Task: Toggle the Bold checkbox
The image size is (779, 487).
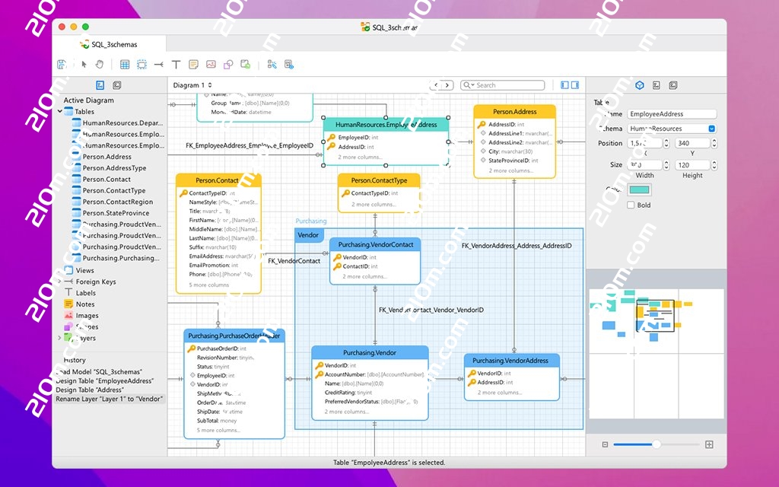Action: [631, 205]
